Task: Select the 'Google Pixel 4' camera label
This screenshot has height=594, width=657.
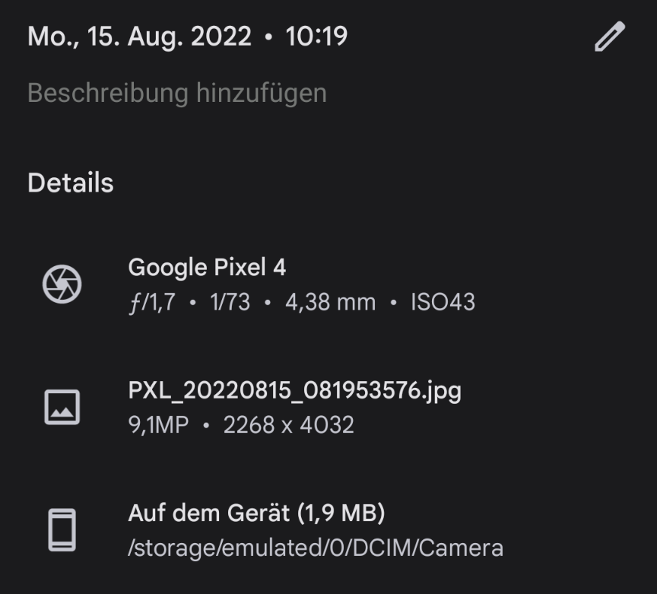Action: click(207, 268)
